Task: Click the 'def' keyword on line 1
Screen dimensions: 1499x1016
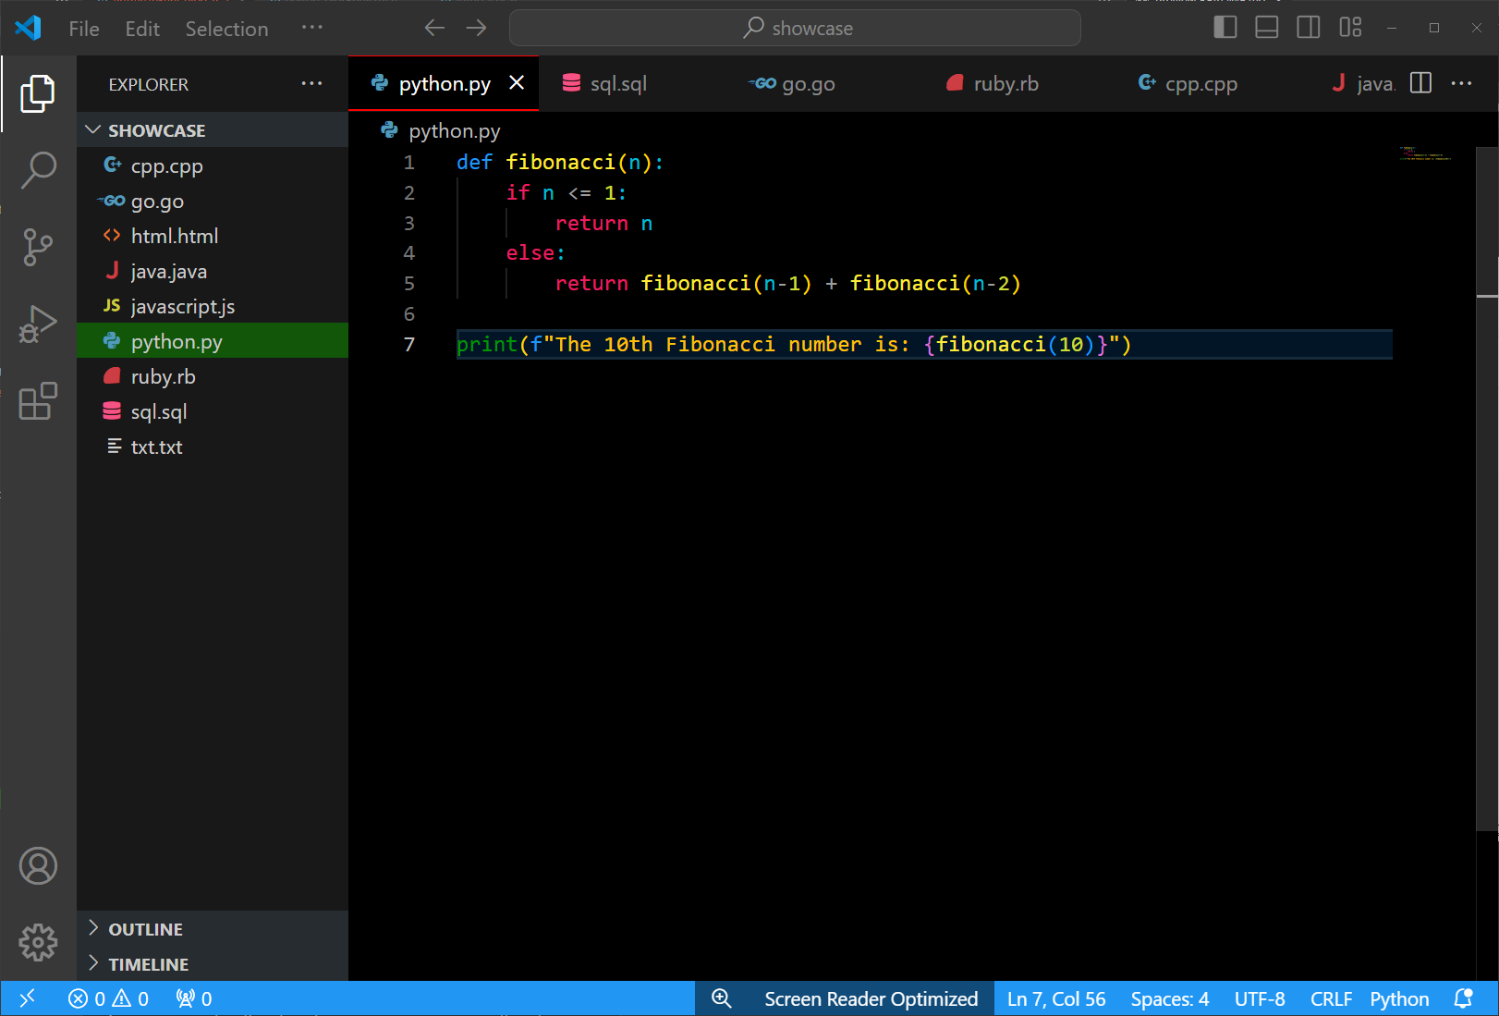Action: (x=474, y=163)
